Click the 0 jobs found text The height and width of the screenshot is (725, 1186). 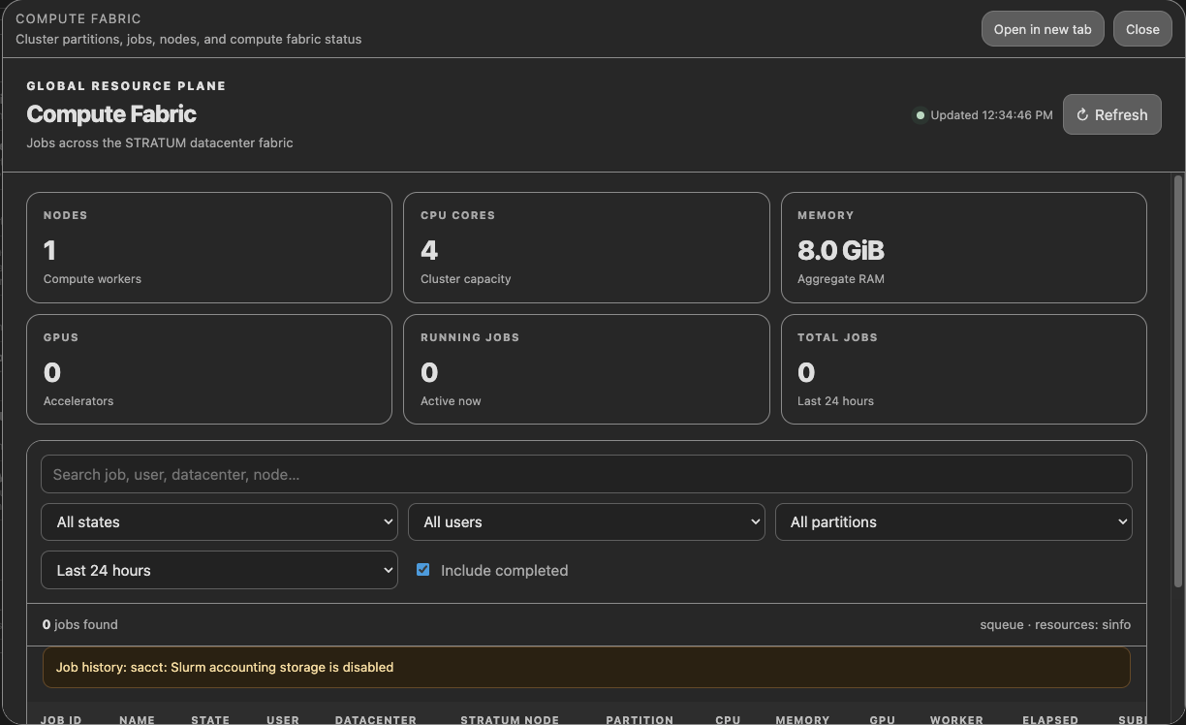coord(80,624)
